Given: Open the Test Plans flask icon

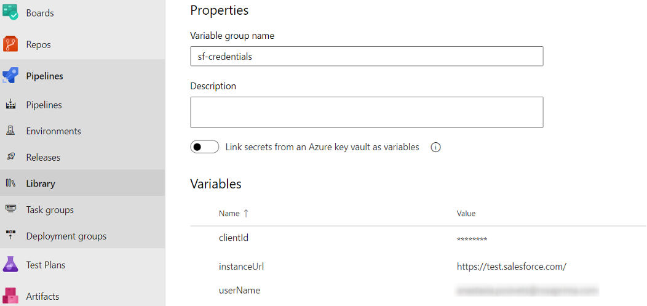Looking at the screenshot, I should 10,264.
